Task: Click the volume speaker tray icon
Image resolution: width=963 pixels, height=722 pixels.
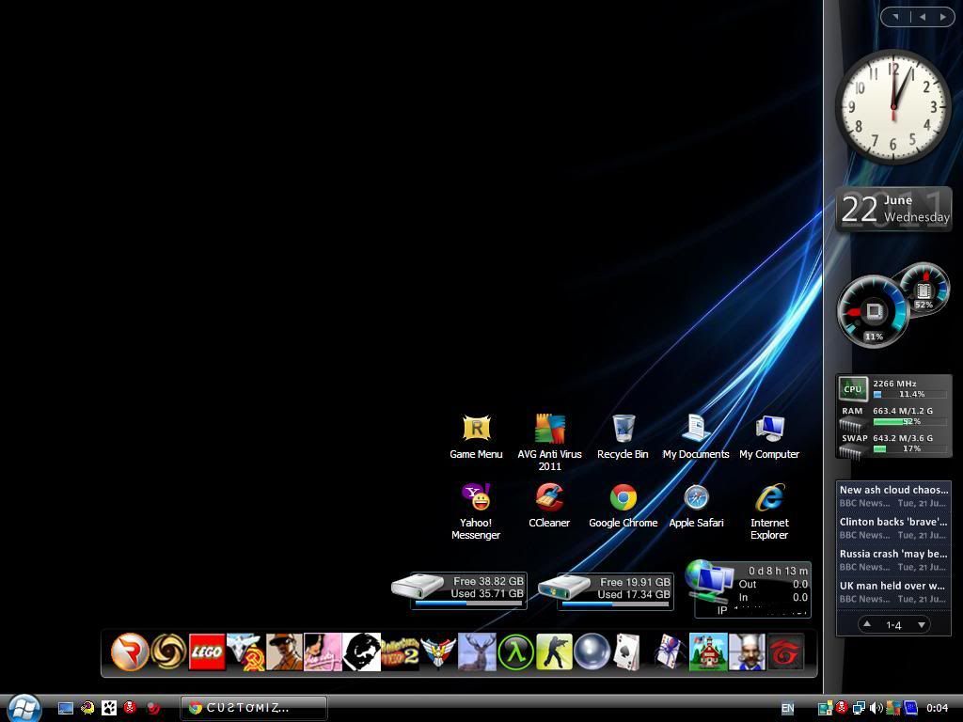Action: (x=876, y=708)
